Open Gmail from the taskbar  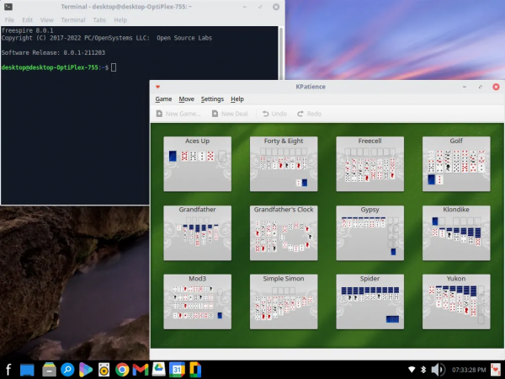(x=141, y=370)
